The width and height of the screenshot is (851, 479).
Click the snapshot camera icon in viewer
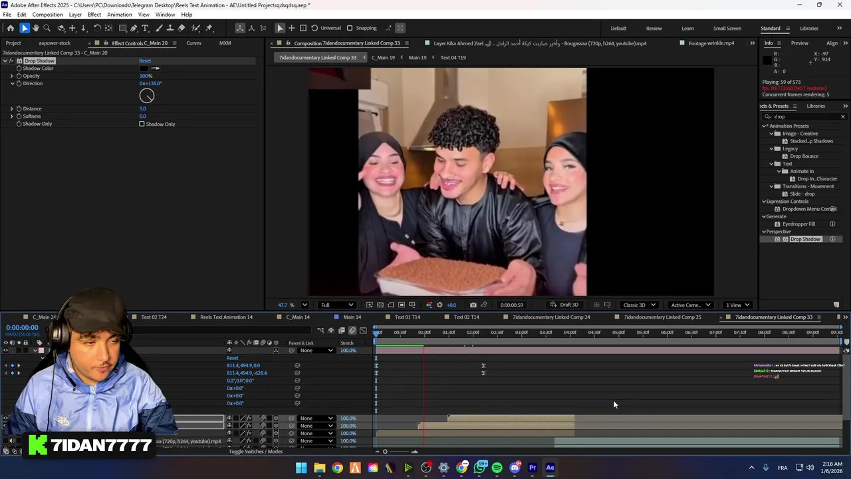pyautogui.click(x=473, y=305)
